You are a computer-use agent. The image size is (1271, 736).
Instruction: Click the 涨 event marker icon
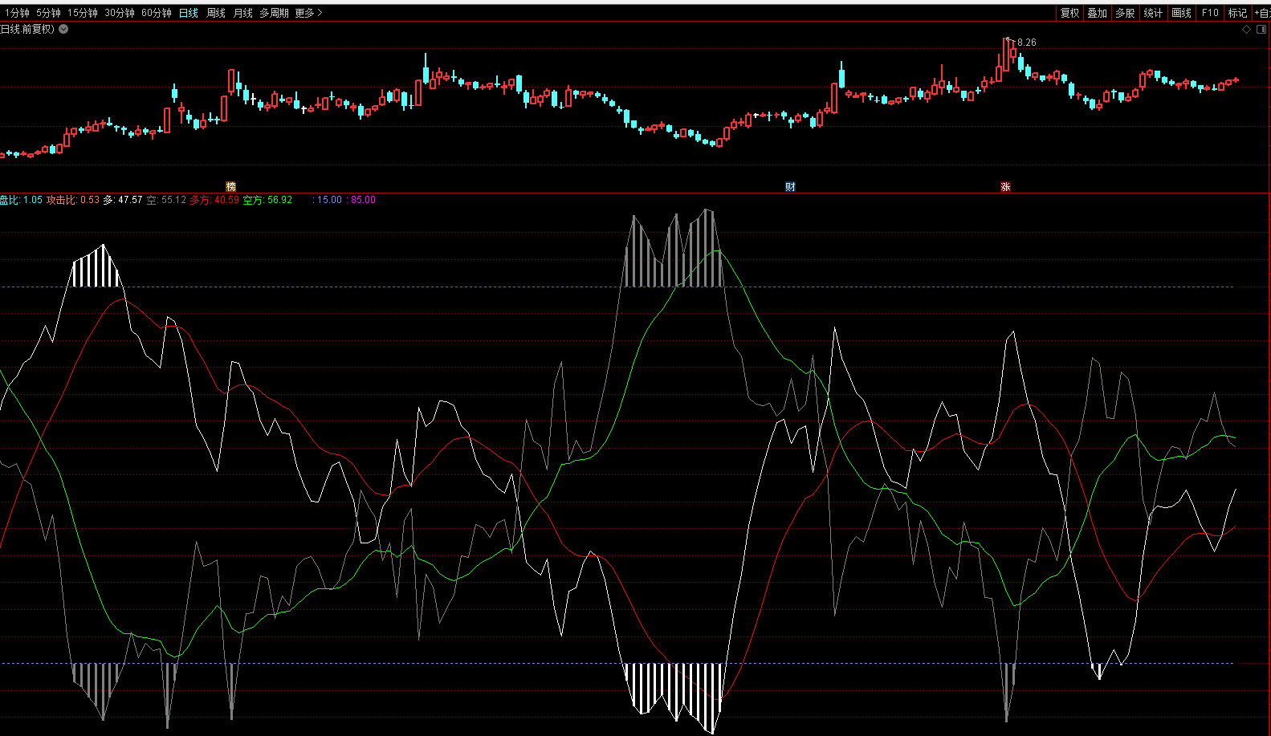pyautogui.click(x=1005, y=187)
